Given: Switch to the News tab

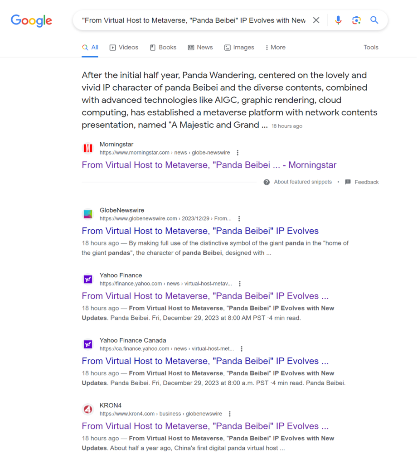Looking at the screenshot, I should [x=200, y=47].
